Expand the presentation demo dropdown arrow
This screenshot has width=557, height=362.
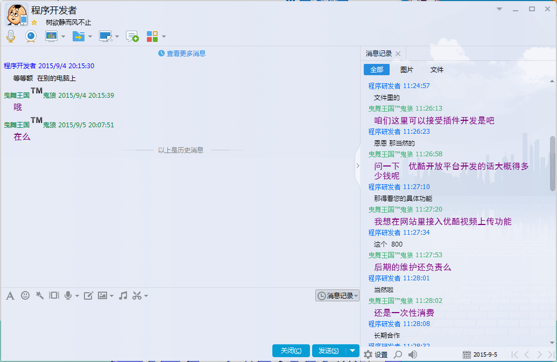(63, 37)
